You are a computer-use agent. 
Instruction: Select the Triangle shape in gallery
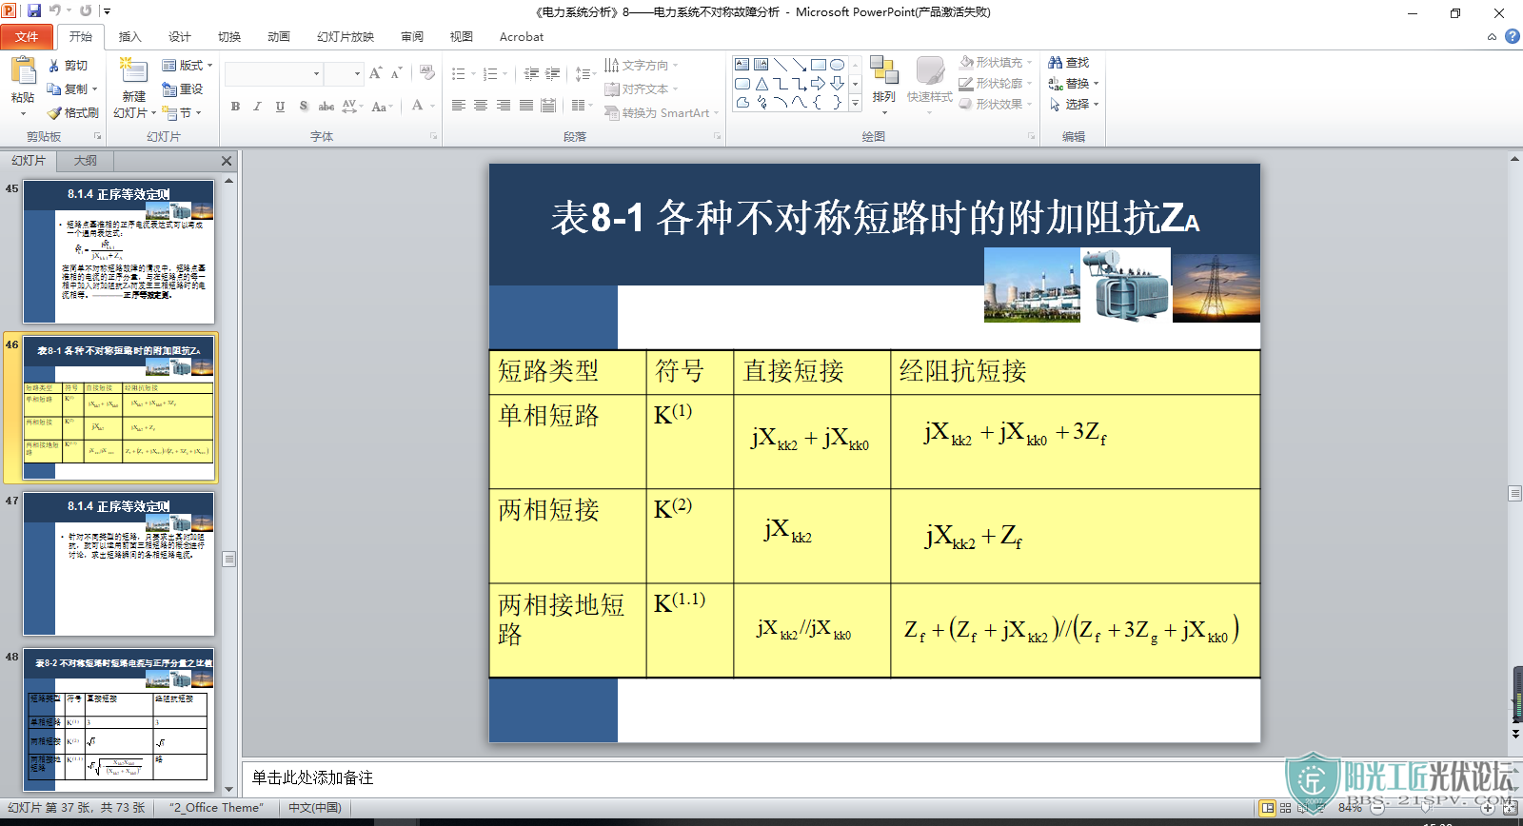(x=761, y=84)
